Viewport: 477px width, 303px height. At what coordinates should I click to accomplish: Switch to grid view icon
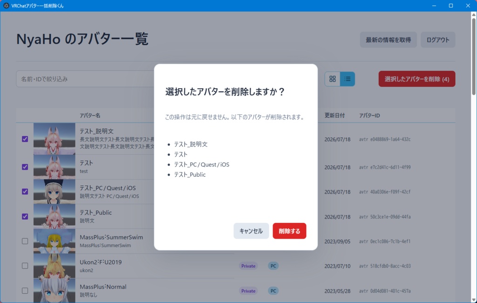333,79
